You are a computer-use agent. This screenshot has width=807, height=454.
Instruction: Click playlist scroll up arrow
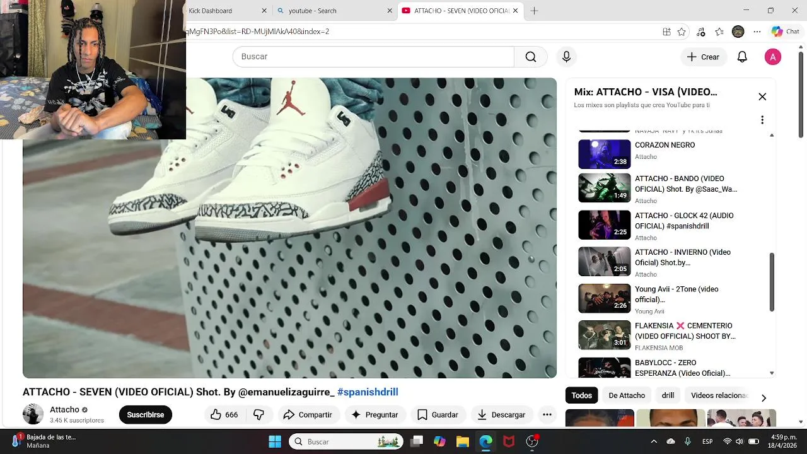click(772, 135)
